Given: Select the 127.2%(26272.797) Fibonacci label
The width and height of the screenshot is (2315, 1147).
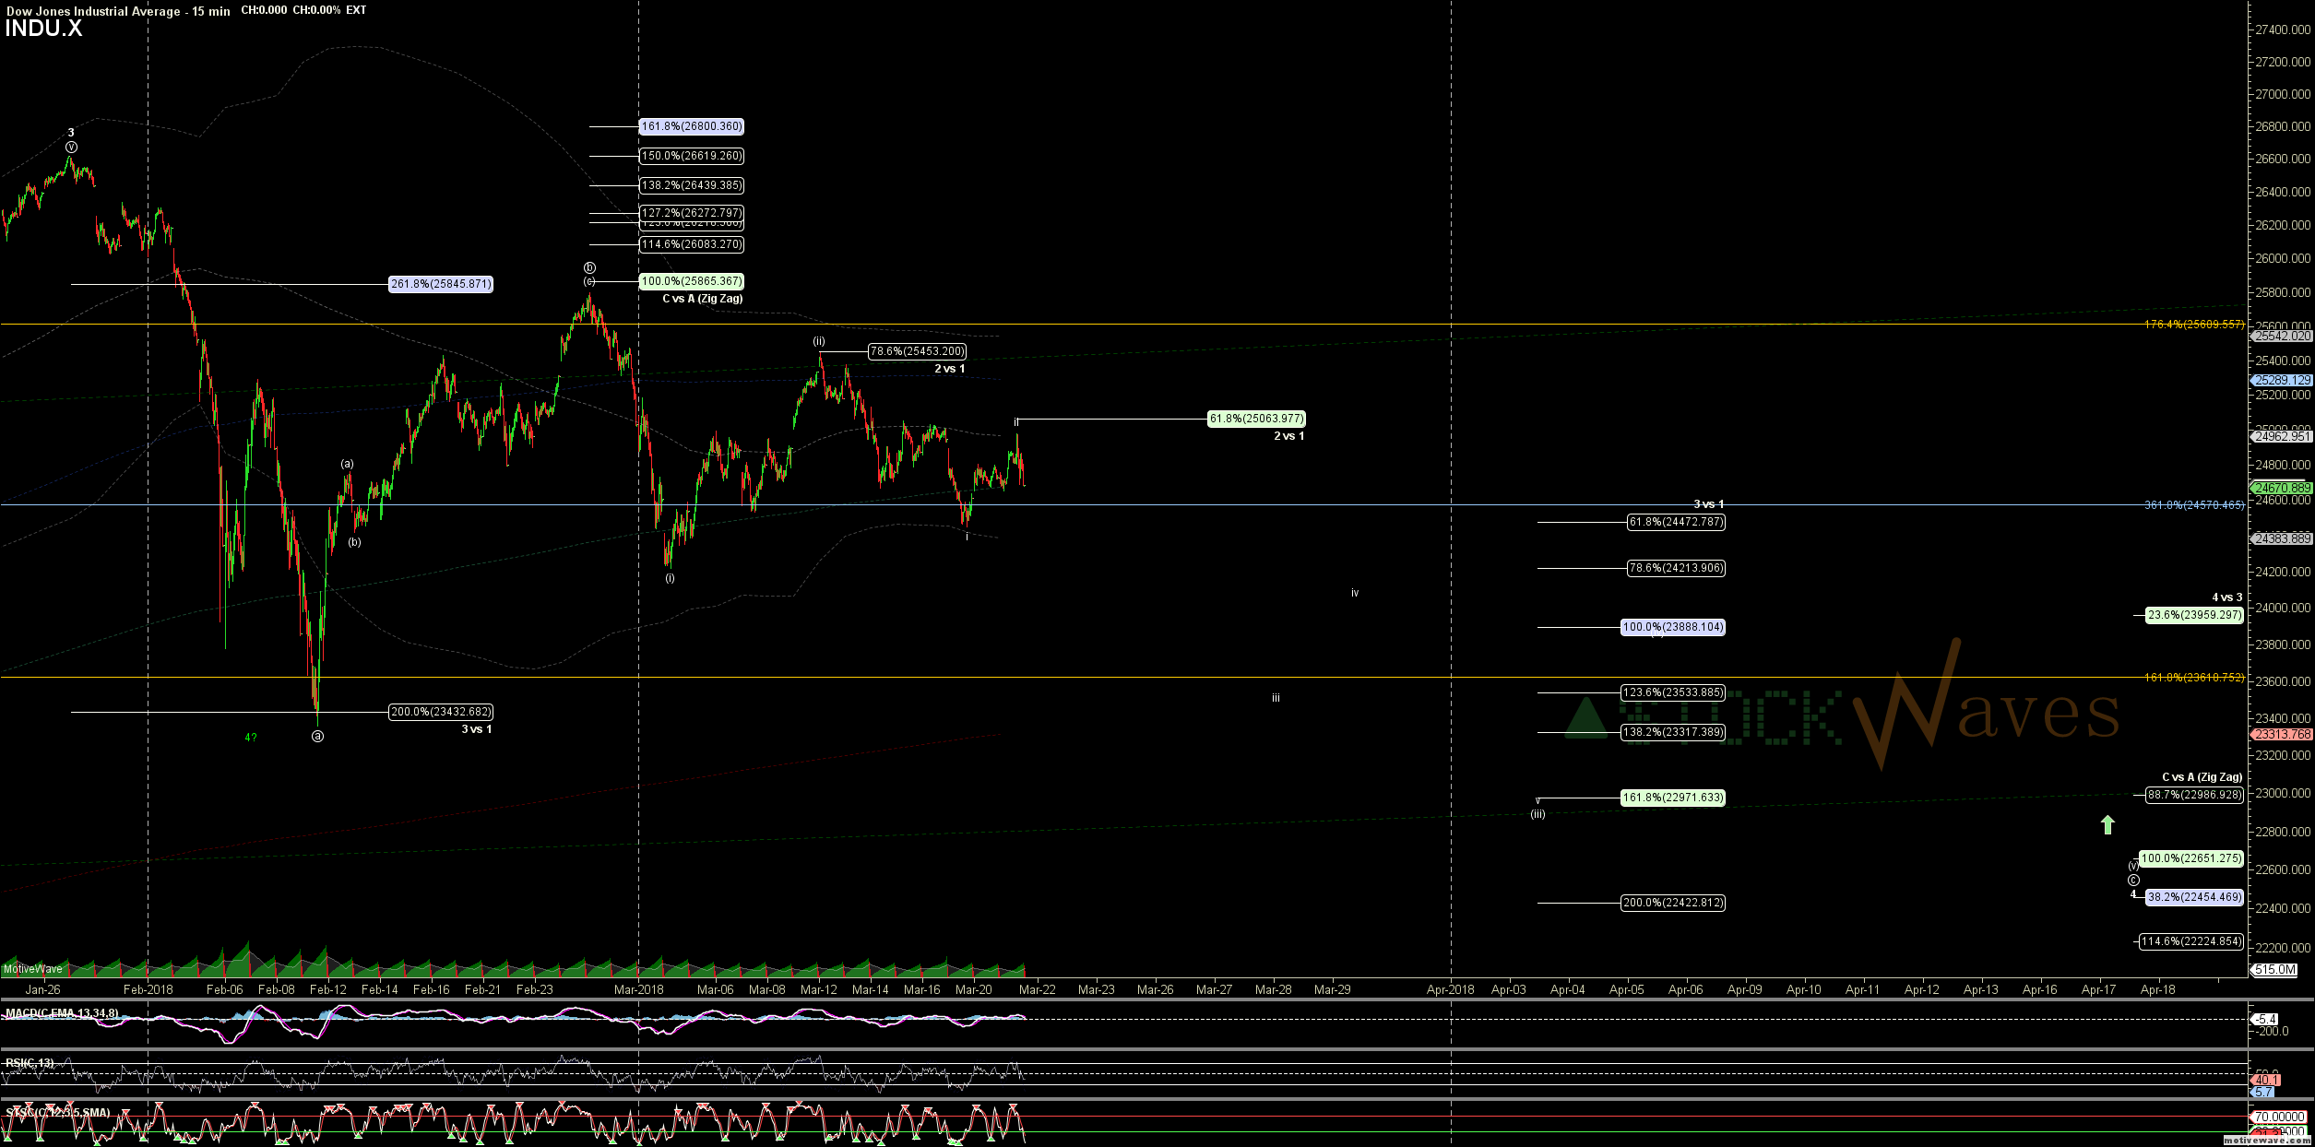Looking at the screenshot, I should pyautogui.click(x=692, y=212).
